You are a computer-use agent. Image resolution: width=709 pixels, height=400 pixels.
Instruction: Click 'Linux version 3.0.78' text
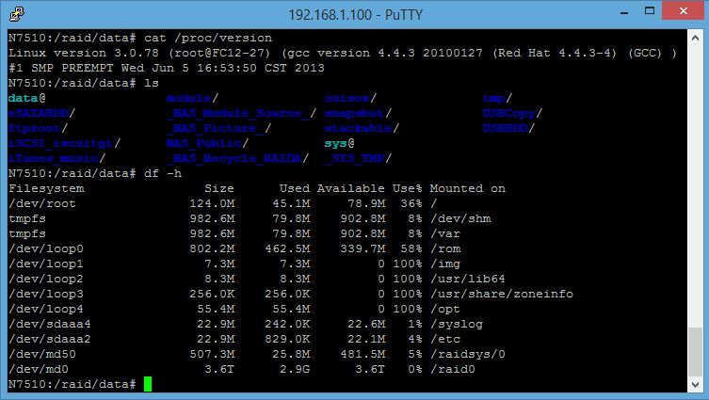[x=84, y=53]
